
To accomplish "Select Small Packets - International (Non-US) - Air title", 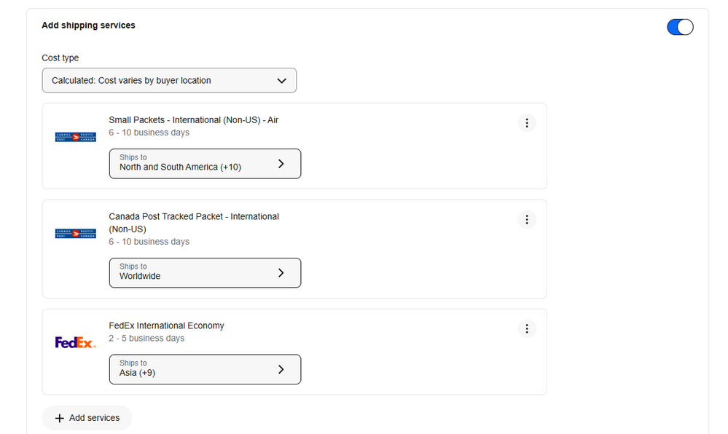I will point(193,120).
